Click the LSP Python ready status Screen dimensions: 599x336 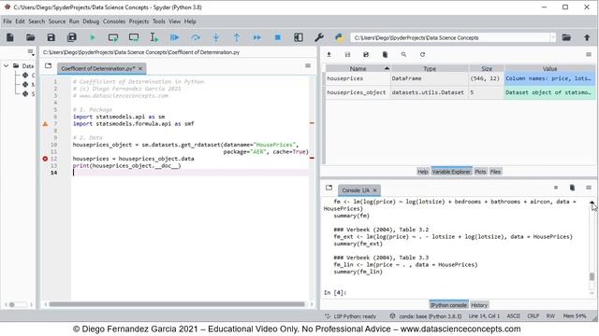coord(351,316)
